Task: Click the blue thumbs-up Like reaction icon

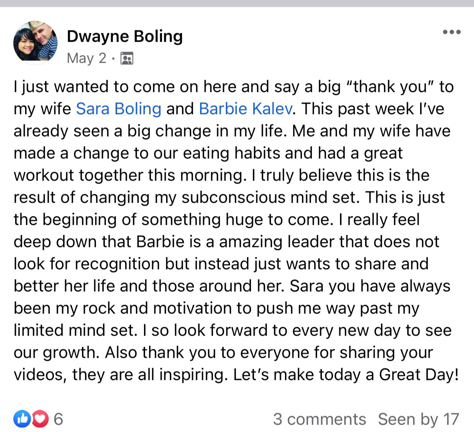Action: pyautogui.click(x=22, y=419)
